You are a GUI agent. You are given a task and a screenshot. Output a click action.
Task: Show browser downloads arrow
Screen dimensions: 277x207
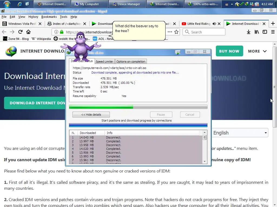pyautogui.click(x=248, y=32)
